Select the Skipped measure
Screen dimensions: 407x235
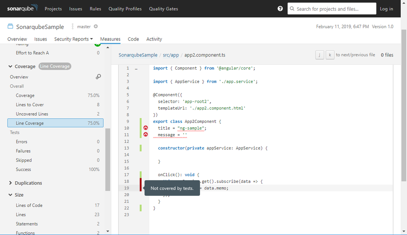(x=55, y=160)
